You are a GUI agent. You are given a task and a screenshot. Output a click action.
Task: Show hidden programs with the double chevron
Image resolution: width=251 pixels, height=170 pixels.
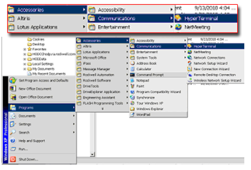coord(103,109)
